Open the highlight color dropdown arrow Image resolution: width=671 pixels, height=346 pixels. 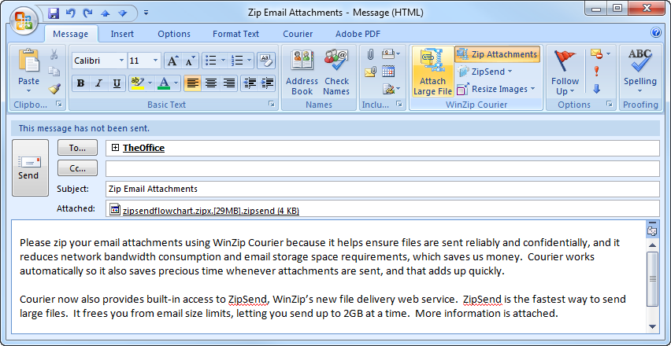(x=150, y=83)
